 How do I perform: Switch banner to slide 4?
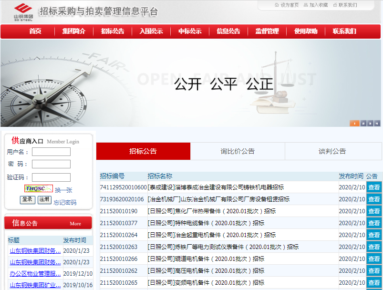377,123
